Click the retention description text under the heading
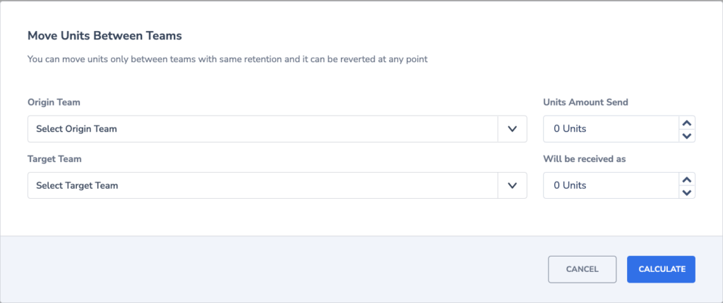The width and height of the screenshot is (723, 303). coord(228,59)
